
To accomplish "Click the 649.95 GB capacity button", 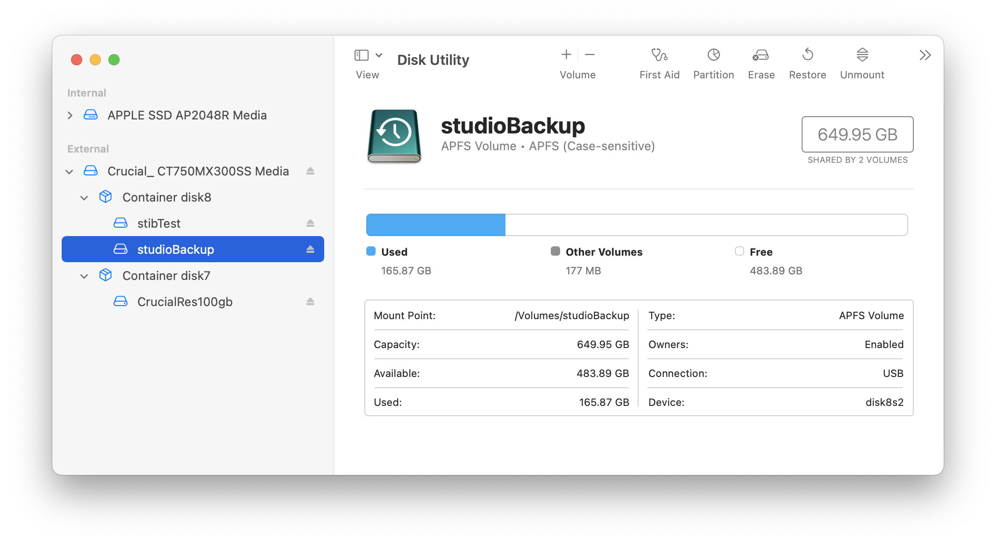I will (x=858, y=135).
